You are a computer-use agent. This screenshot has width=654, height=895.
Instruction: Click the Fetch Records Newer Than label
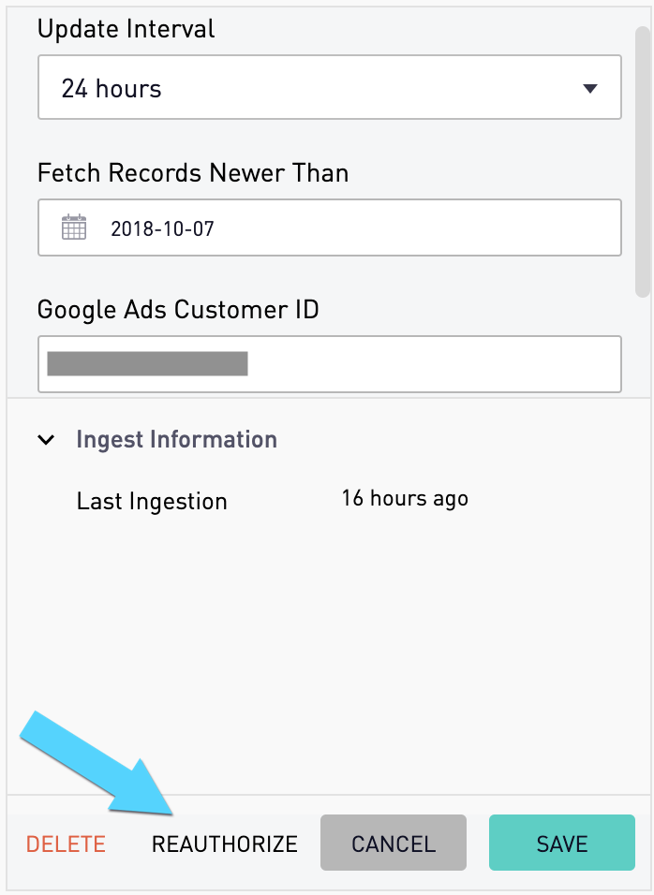[x=193, y=173]
